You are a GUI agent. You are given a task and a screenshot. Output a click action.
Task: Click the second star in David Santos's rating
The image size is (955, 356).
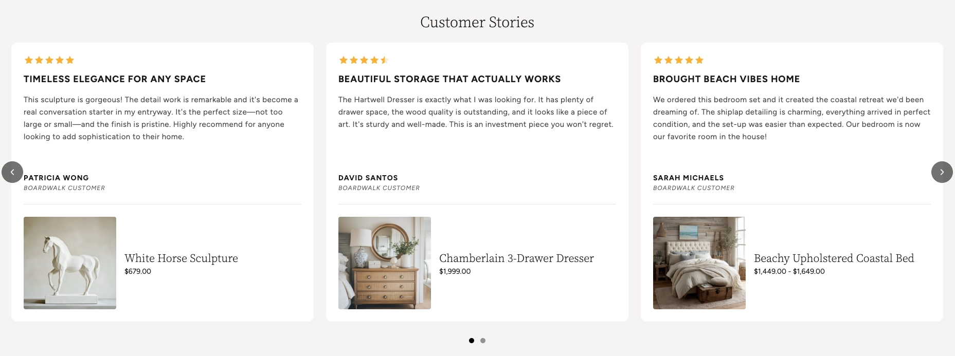353,60
